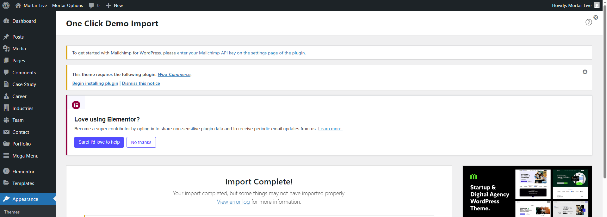Viewport: 607px width, 217px height.
Task: Open the comments bubble icon in admin bar
Action: coord(91,5)
